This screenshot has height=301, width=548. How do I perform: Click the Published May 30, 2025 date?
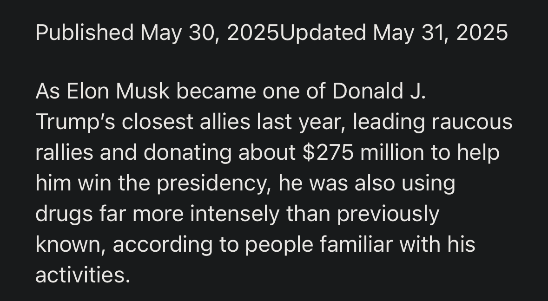(x=157, y=33)
